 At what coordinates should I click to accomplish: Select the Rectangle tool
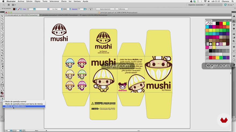click(2, 35)
